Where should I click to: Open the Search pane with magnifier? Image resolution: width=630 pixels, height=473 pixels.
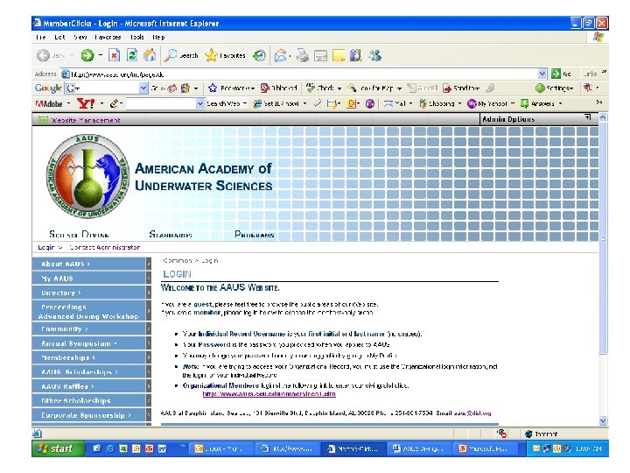(x=181, y=55)
